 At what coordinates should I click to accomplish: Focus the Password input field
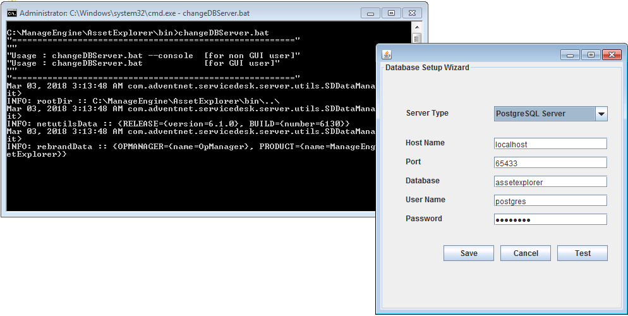(550, 220)
